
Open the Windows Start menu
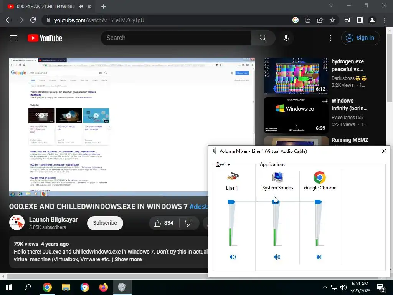[9, 287]
